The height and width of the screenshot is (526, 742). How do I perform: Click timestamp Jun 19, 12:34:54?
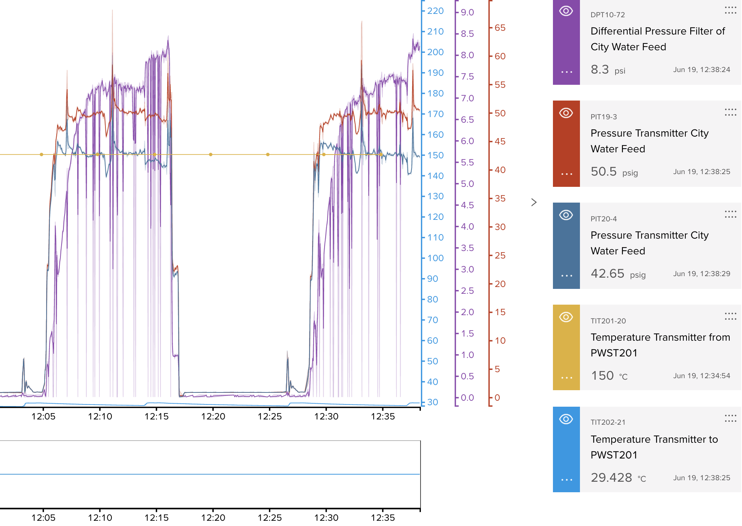pyautogui.click(x=701, y=376)
